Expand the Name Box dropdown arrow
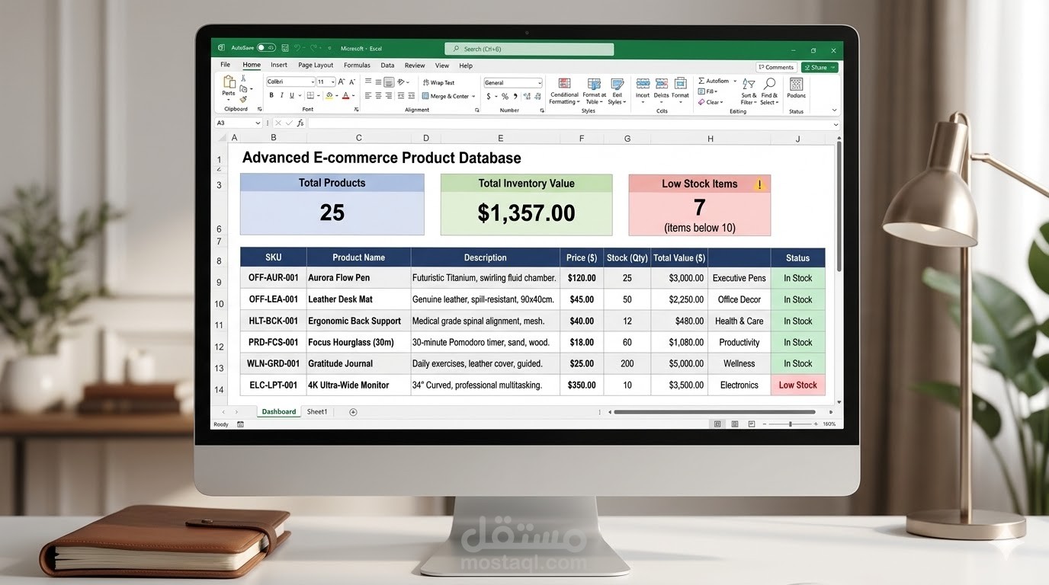1049x585 pixels. (x=258, y=123)
